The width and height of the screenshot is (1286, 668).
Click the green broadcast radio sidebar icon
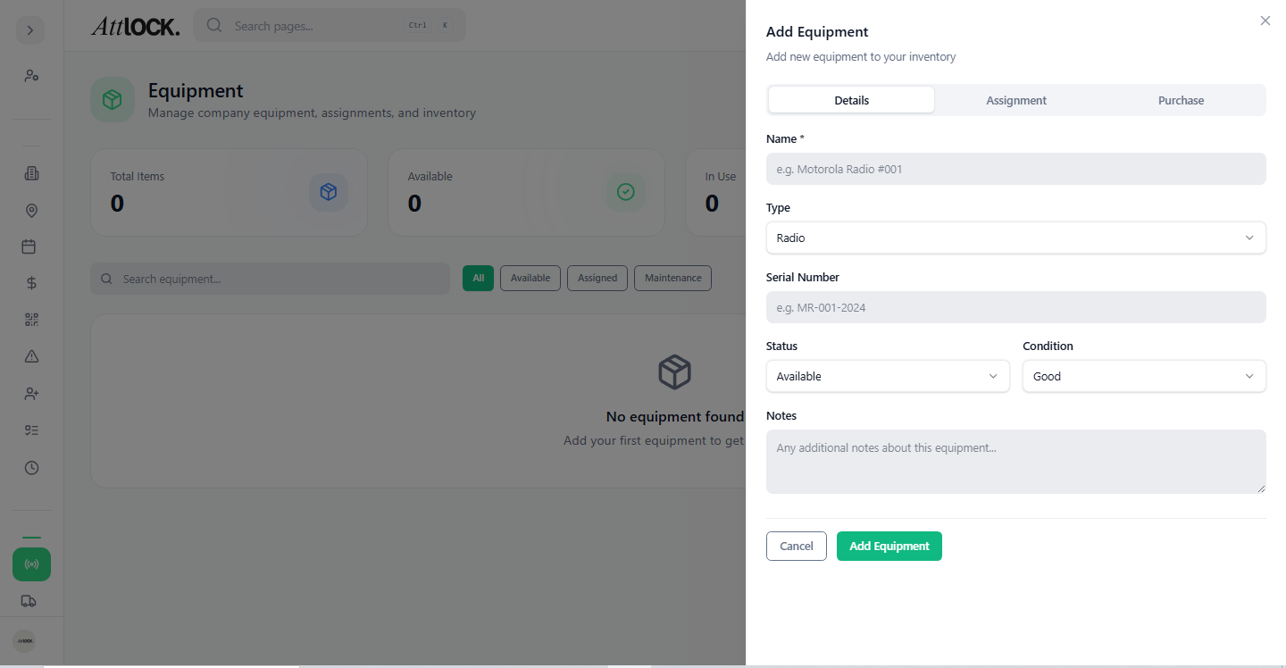31,564
